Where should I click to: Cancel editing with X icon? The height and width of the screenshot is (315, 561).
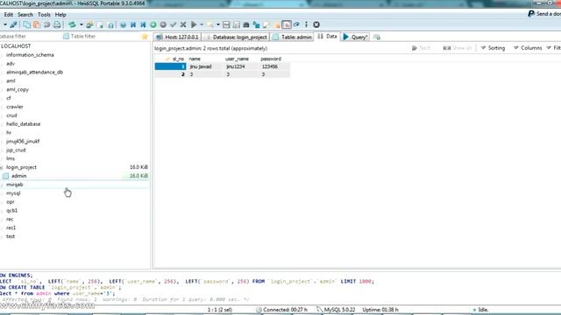pos(183,24)
